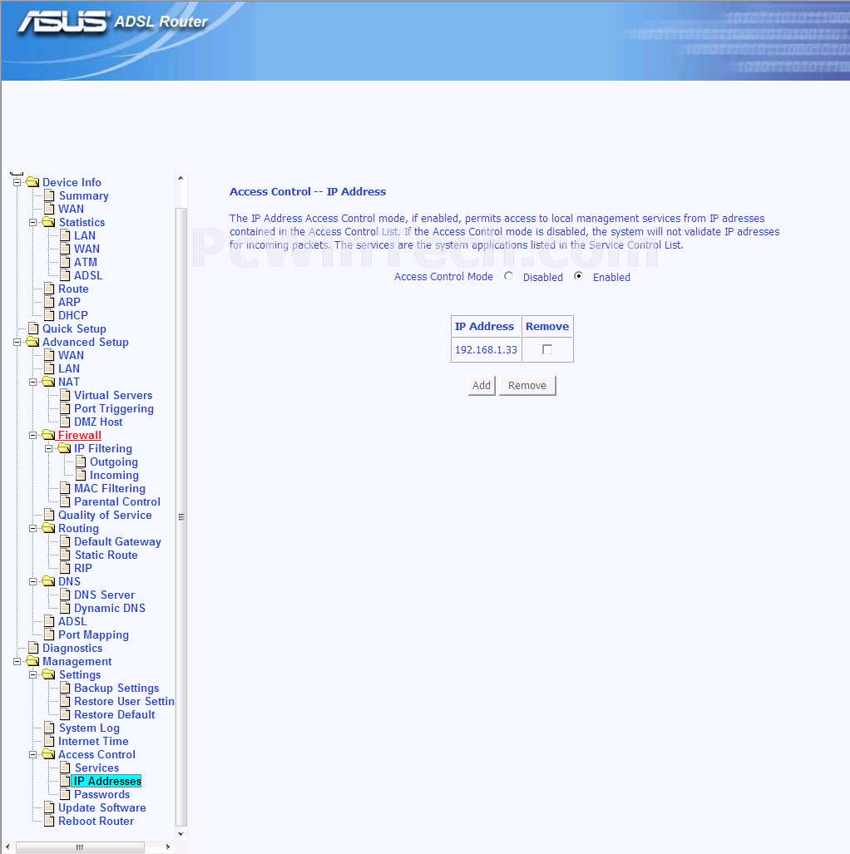Click the page icon beside MAC Filtering

[65, 488]
